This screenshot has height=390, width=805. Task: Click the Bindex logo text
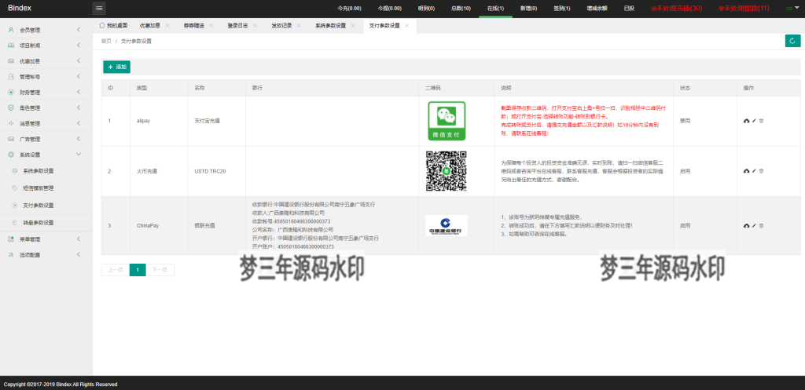pyautogui.click(x=19, y=8)
